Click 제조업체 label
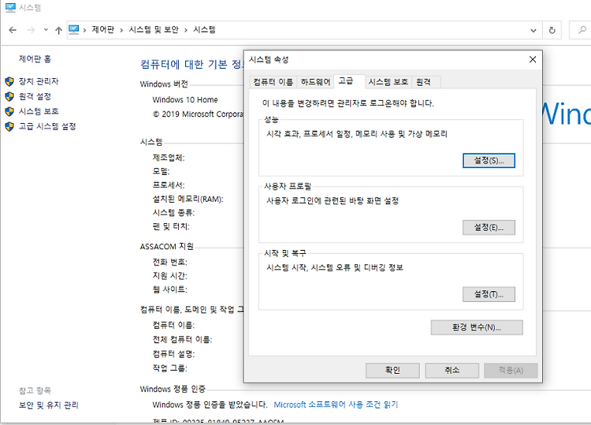The image size is (591, 425). 169,158
